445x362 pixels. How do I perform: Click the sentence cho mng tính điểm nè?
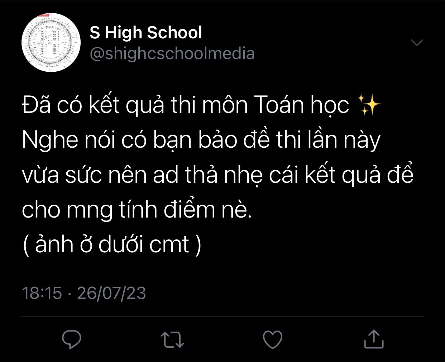click(137, 210)
